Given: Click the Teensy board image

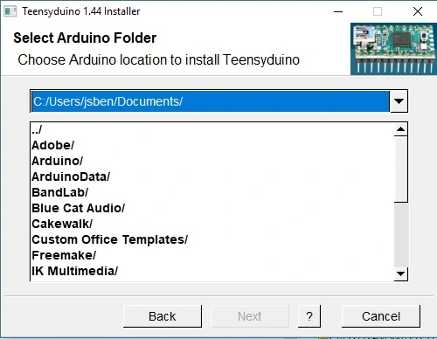Looking at the screenshot, I should point(393,49).
